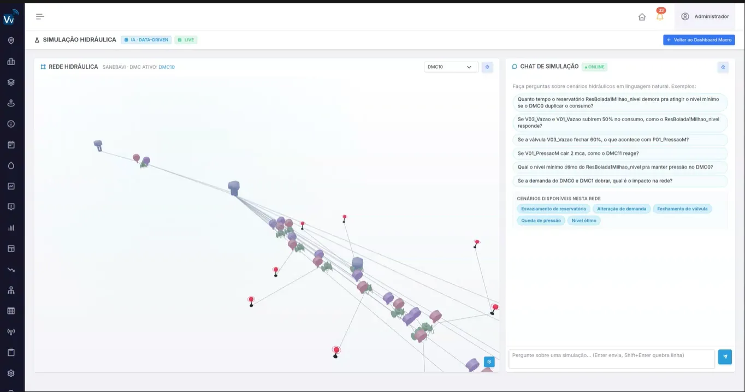Open the trend line chart sidebar icon
Screen dimensions: 745x392
[11, 186]
